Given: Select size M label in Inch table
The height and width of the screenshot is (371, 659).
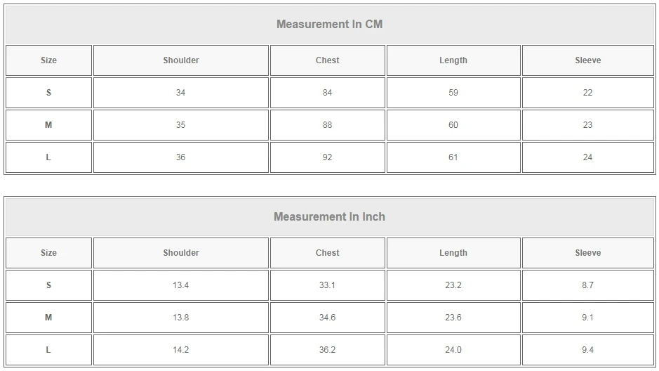Looking at the screenshot, I should 48,318.
